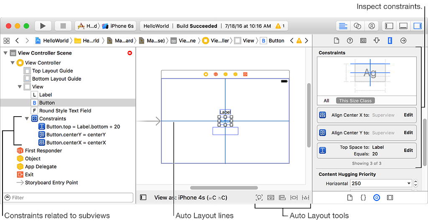Click the Horizontal priority stepper
The image size is (428, 222).
[415, 183]
